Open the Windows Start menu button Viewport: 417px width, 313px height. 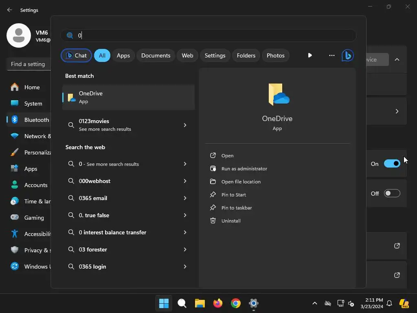[x=164, y=303]
